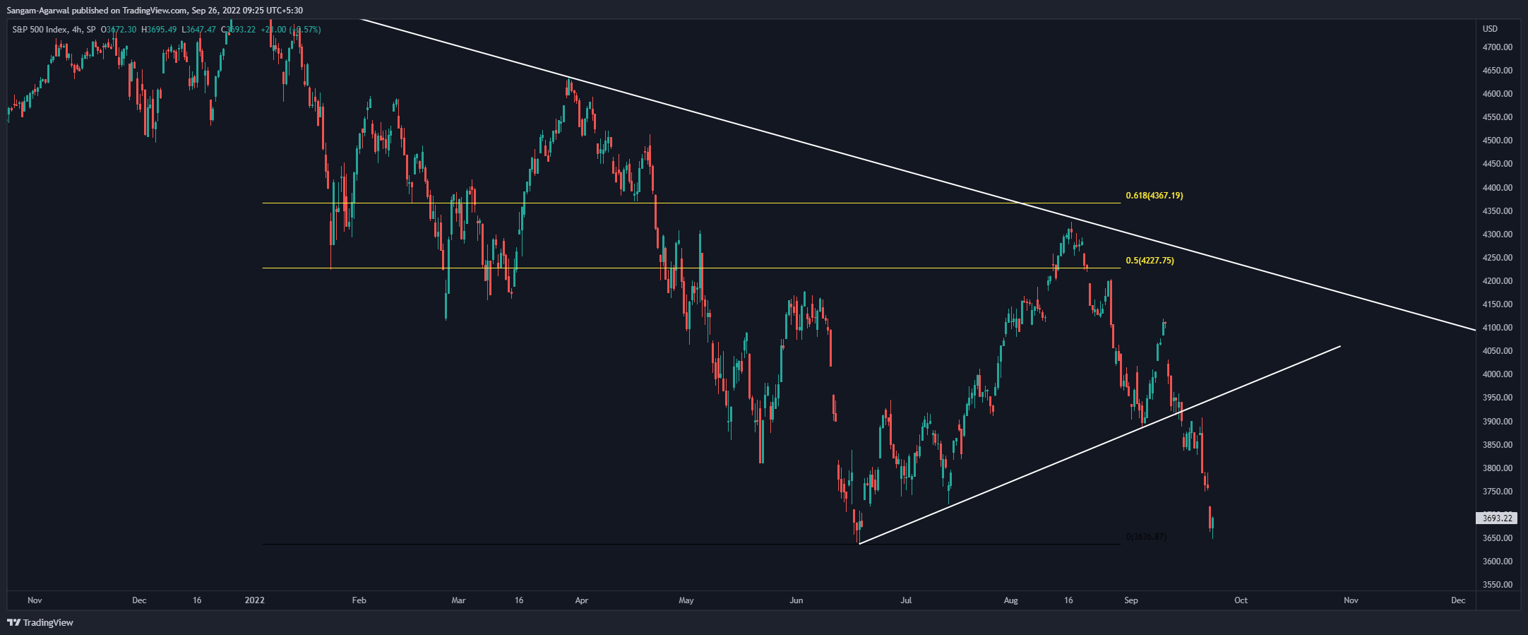Screen dimensions: 1528x635
Task: Select the current price tag 3693.22
Action: (1496, 518)
